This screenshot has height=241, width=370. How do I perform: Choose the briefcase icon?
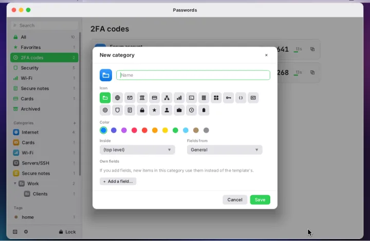[179, 110]
